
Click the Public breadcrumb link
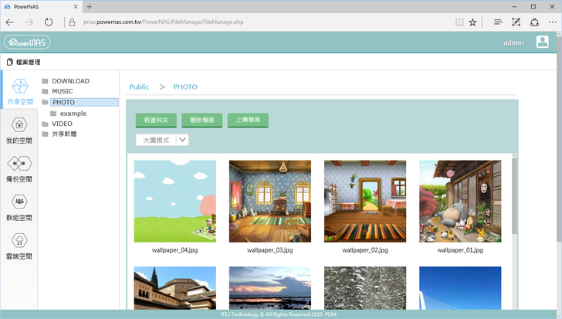pyautogui.click(x=139, y=87)
